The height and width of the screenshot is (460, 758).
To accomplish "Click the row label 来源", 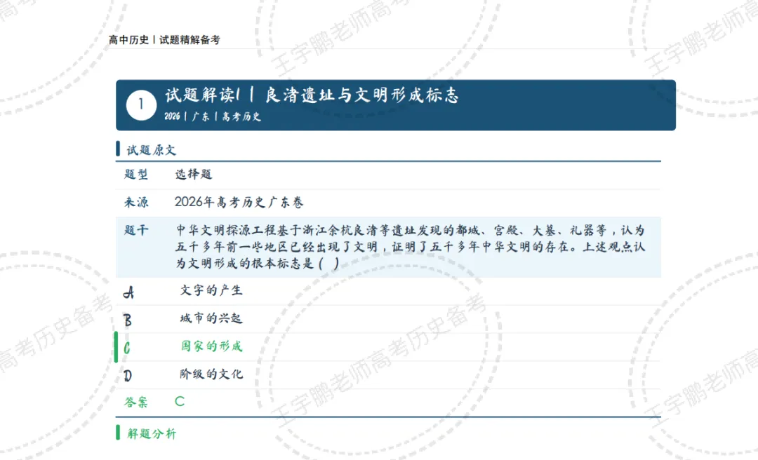I will pyautogui.click(x=136, y=202).
